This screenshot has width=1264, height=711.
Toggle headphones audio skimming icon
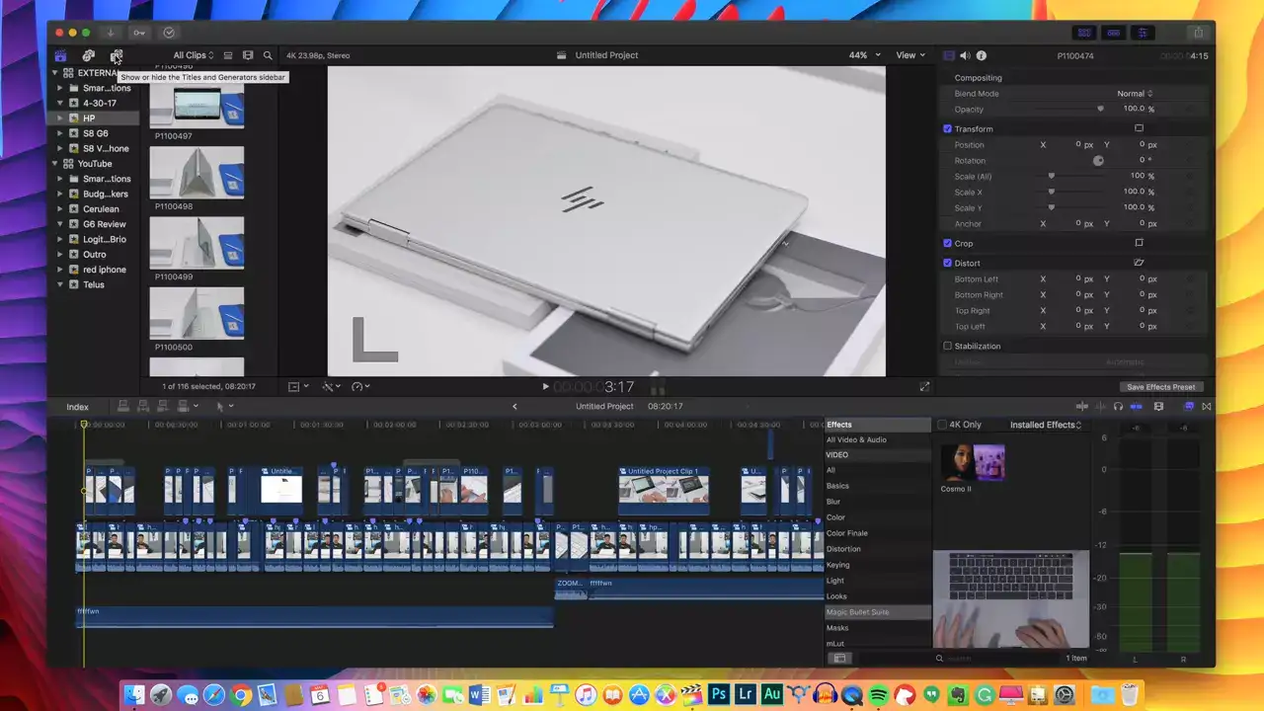click(x=1119, y=406)
